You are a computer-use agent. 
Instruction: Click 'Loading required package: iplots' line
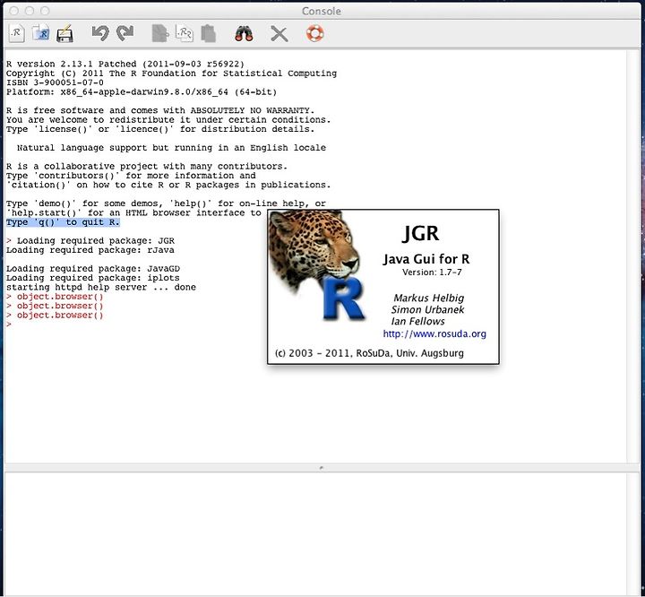(93, 278)
